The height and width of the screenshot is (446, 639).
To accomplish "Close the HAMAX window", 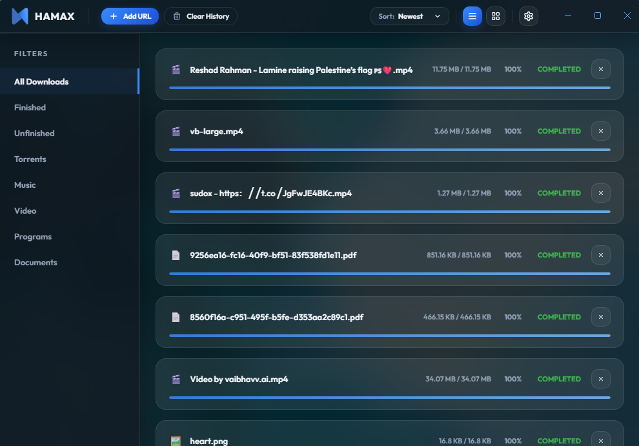I will 627,16.
